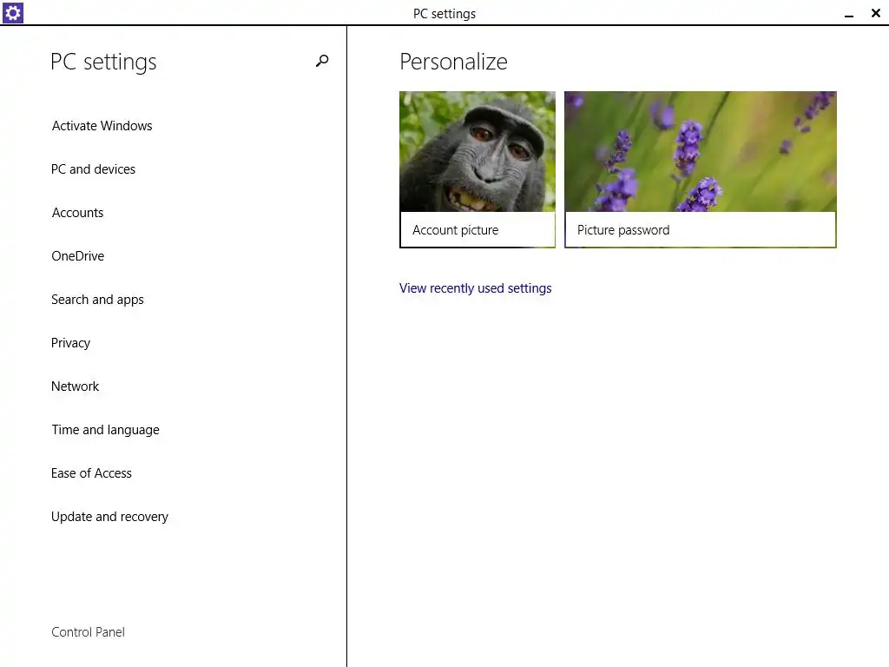Screen dimensions: 889x667
Task: Open the Picture password tile label
Action: (x=623, y=230)
